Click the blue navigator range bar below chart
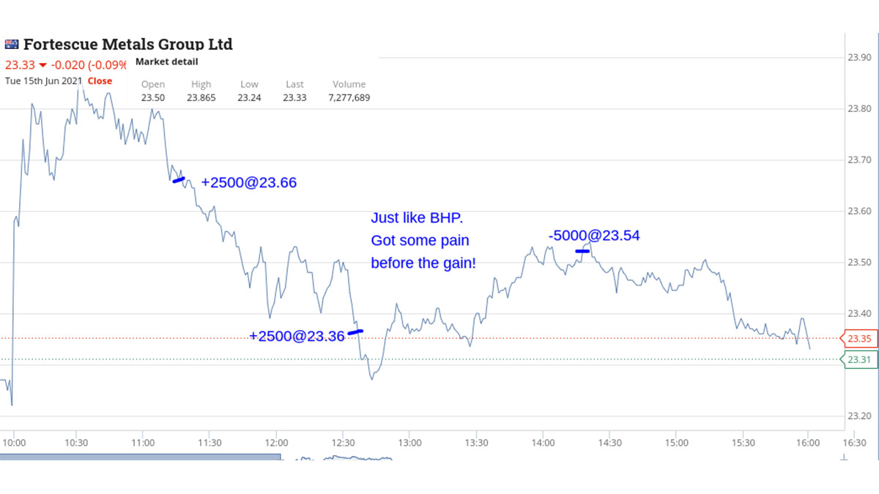Image resolution: width=879 pixels, height=494 pixels. click(x=140, y=457)
